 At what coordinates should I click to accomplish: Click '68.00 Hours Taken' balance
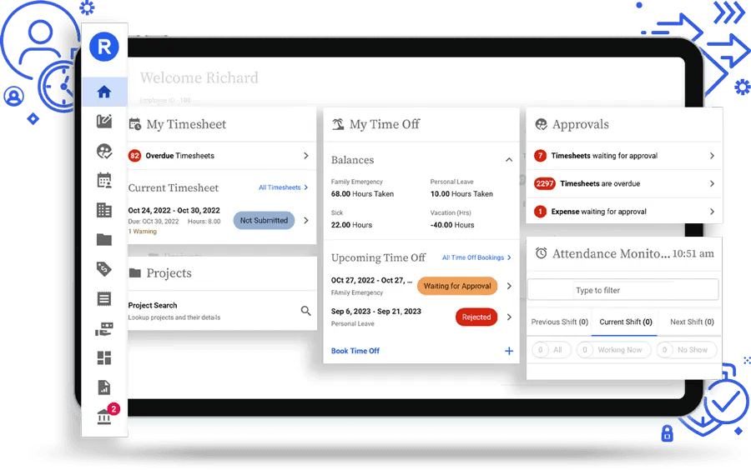[x=362, y=194]
